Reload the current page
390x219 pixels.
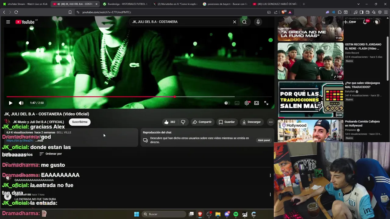coord(16,12)
